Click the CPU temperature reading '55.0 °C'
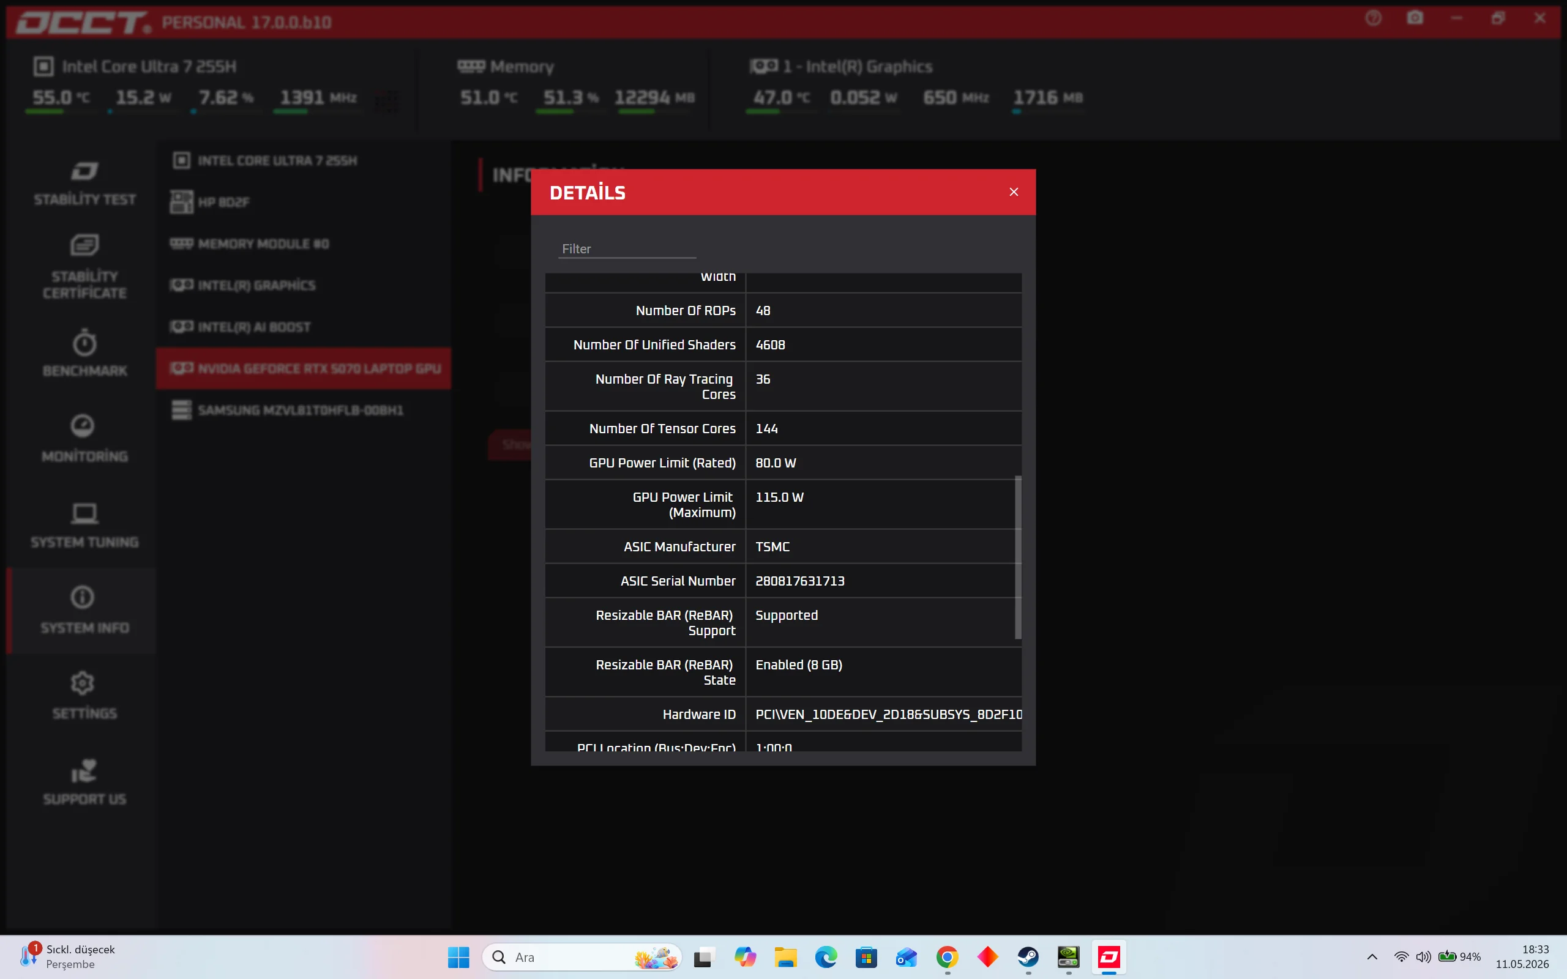Screen dimensions: 1567x979 tap(61, 98)
